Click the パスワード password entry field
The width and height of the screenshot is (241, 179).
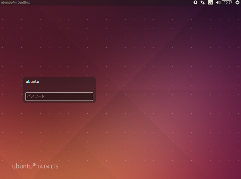(x=59, y=97)
